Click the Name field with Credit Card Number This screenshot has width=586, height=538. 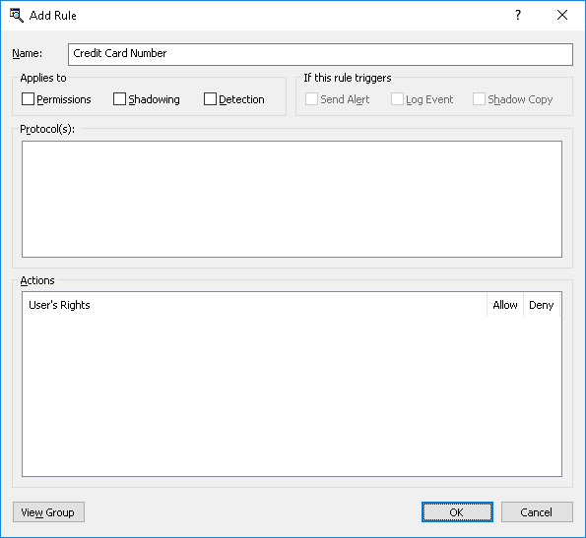(320, 54)
